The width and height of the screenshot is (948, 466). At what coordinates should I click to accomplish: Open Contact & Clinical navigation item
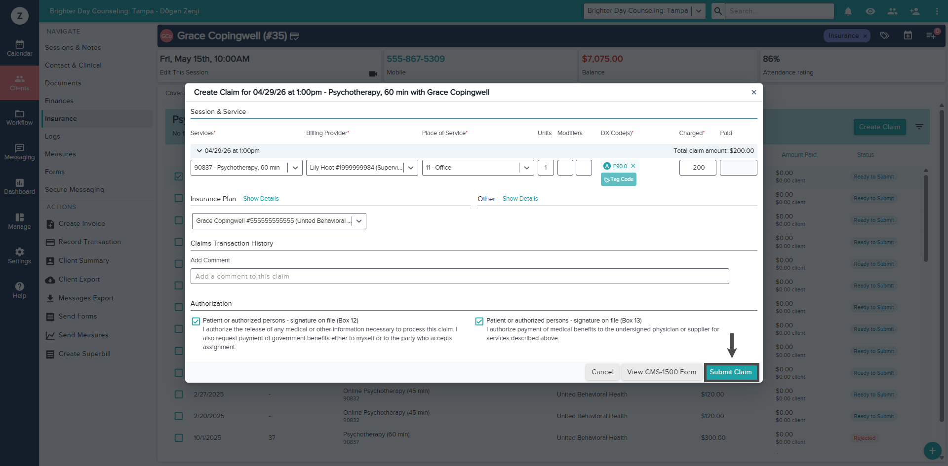click(x=73, y=65)
